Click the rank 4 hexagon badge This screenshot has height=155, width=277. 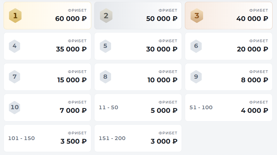coord(15,46)
